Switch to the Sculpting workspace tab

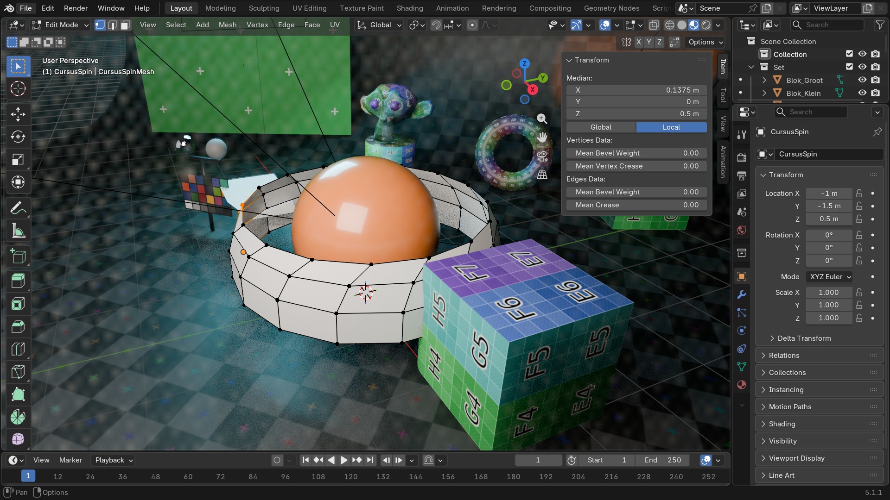264,8
